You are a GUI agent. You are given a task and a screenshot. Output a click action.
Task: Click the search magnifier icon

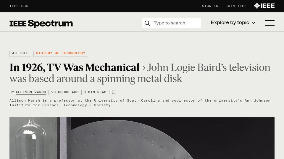pos(147,23)
